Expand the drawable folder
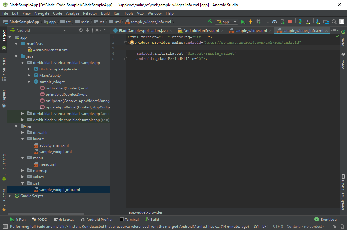This screenshot has height=230, width=347. coord(23,132)
